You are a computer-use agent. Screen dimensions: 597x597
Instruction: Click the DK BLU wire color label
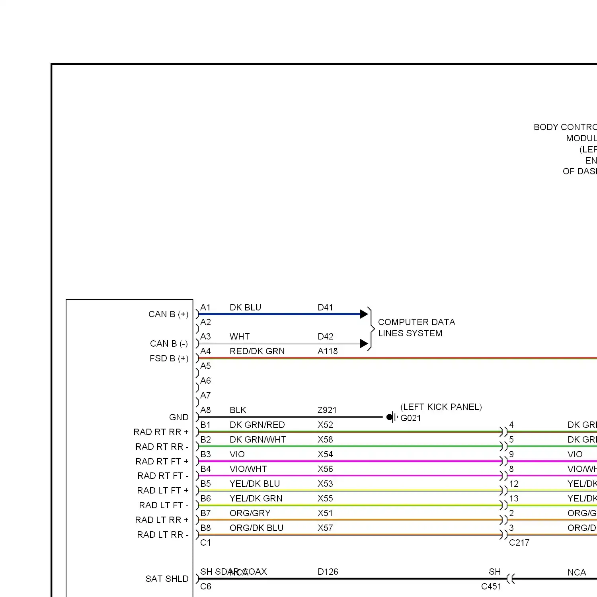(245, 307)
